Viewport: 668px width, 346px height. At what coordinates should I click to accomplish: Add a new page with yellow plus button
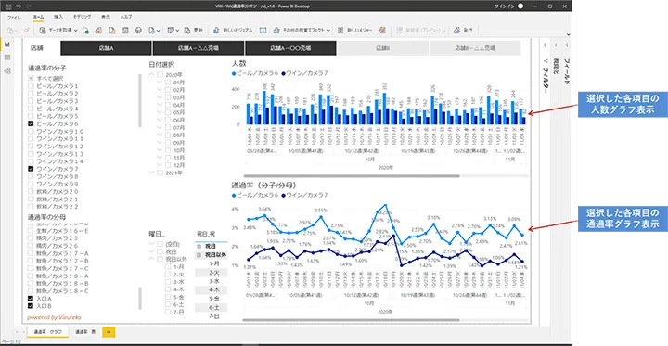[109, 332]
